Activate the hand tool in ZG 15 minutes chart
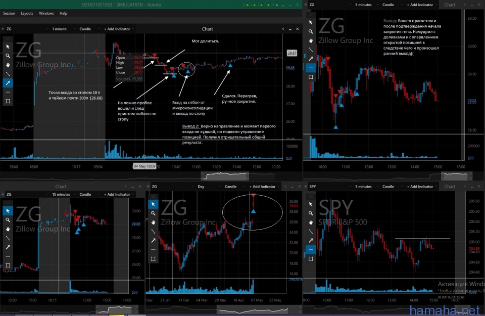Viewport: 485px width, 316px height. pyautogui.click(x=8, y=229)
